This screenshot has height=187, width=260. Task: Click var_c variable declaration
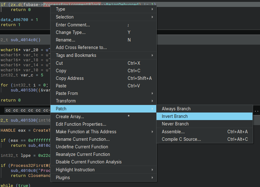tap(27, 75)
